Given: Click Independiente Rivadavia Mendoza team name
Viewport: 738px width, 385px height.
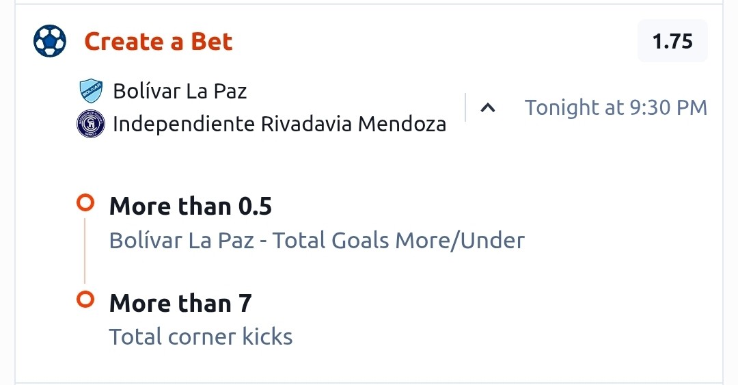Looking at the screenshot, I should (279, 124).
